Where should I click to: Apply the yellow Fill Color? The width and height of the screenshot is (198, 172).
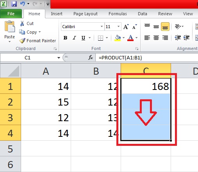[x=118, y=38]
